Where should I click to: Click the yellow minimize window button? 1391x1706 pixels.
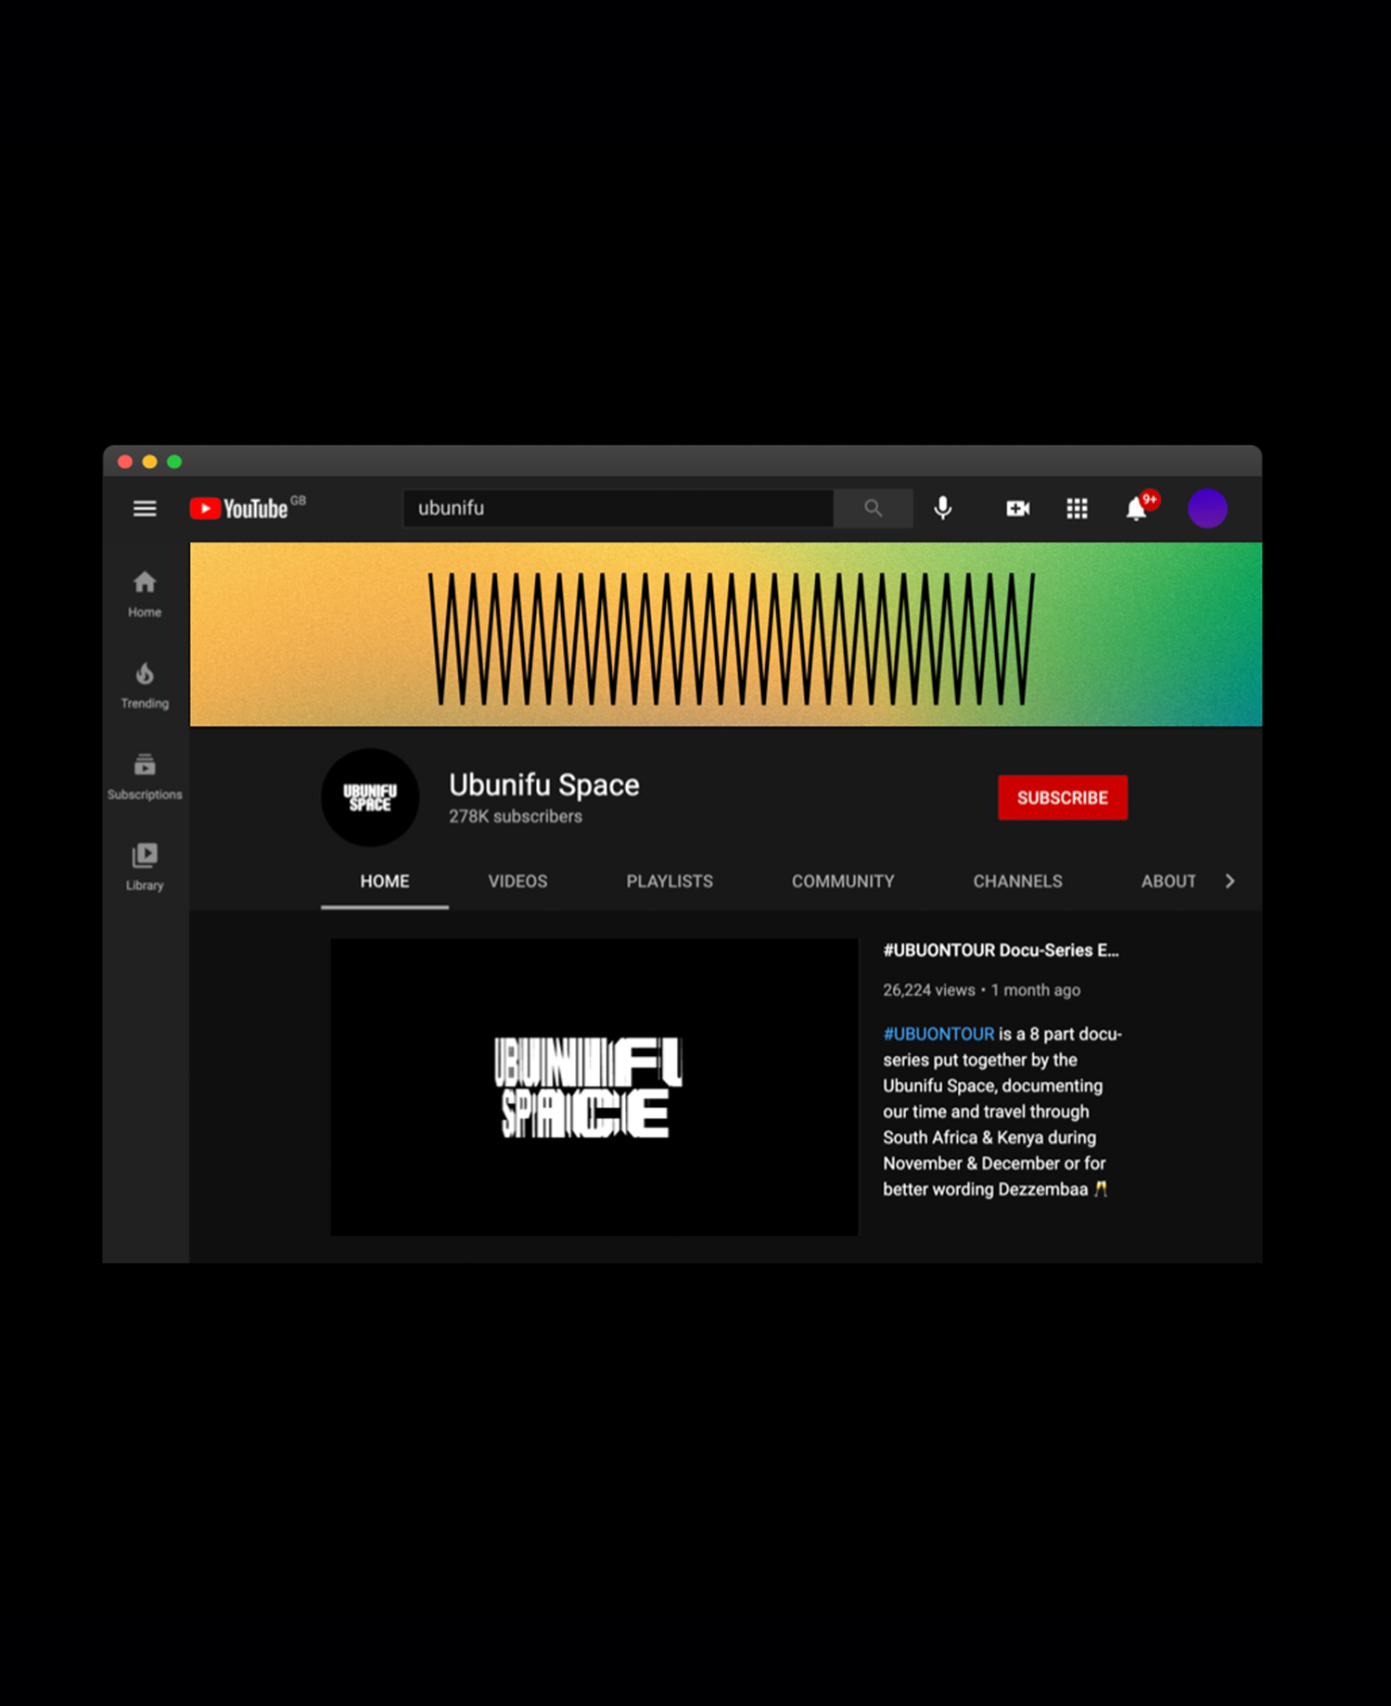click(x=149, y=462)
